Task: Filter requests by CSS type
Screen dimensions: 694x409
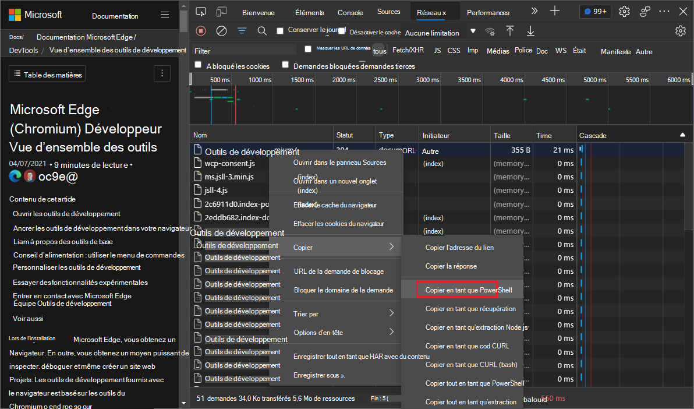Action: (454, 51)
